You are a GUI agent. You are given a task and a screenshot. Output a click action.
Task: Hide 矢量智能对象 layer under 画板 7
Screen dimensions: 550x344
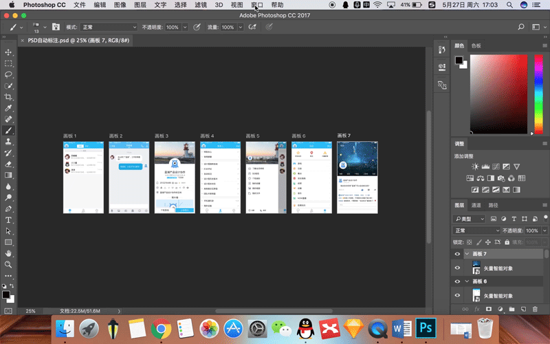[x=457, y=268]
